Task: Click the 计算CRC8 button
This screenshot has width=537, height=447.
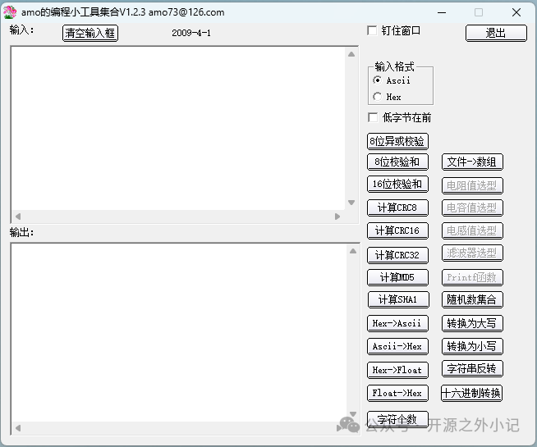Action: tap(397, 208)
